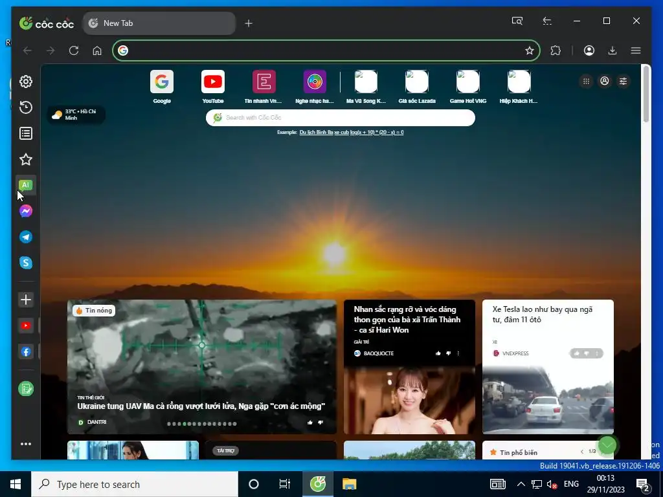
Task: Open reading list icon in sidebar
Action: [26, 133]
